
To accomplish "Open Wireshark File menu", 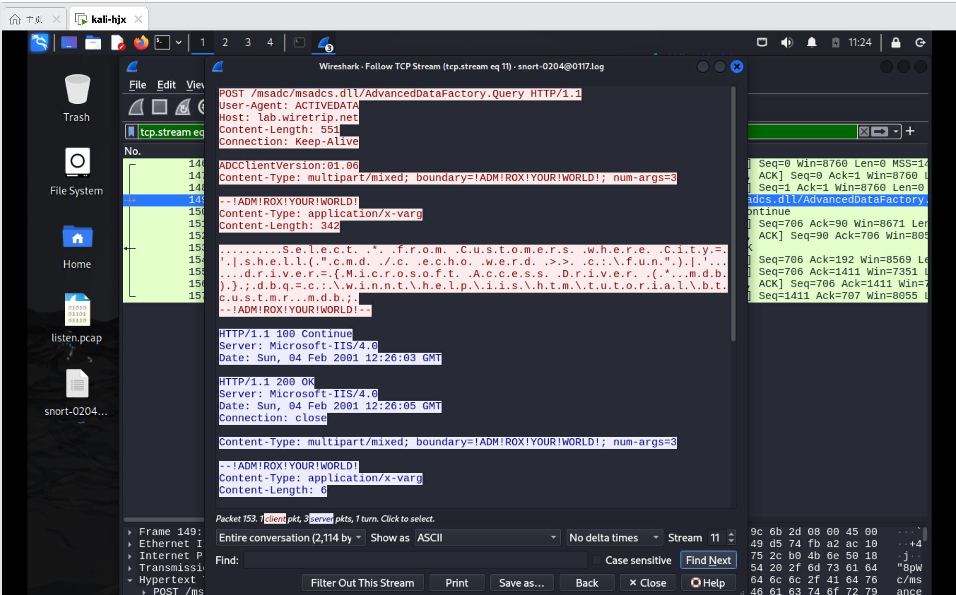I will (138, 85).
